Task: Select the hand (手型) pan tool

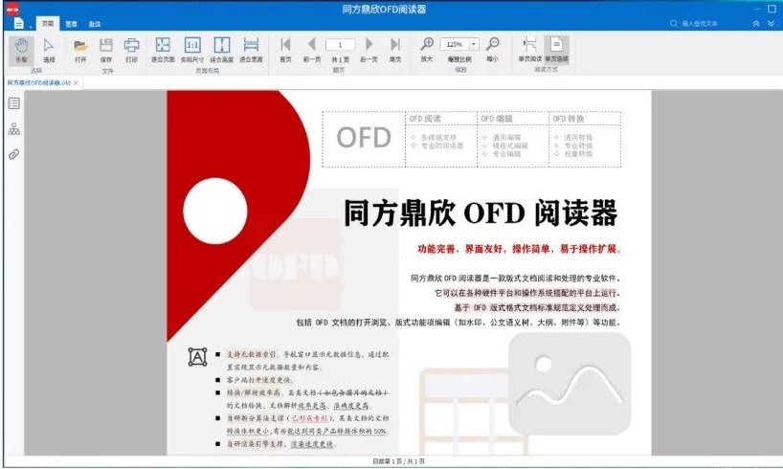Action: (21, 50)
